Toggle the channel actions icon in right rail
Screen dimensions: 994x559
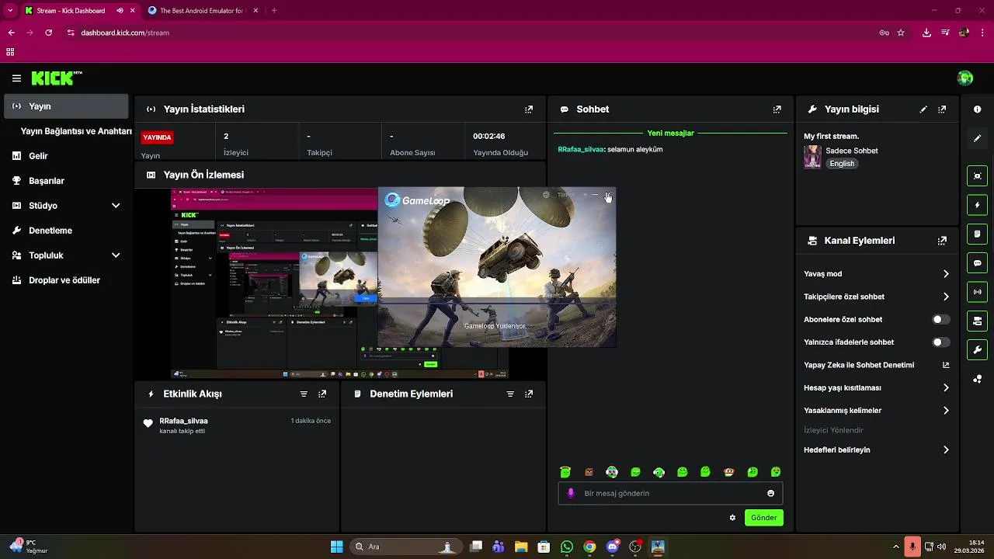[x=978, y=321]
